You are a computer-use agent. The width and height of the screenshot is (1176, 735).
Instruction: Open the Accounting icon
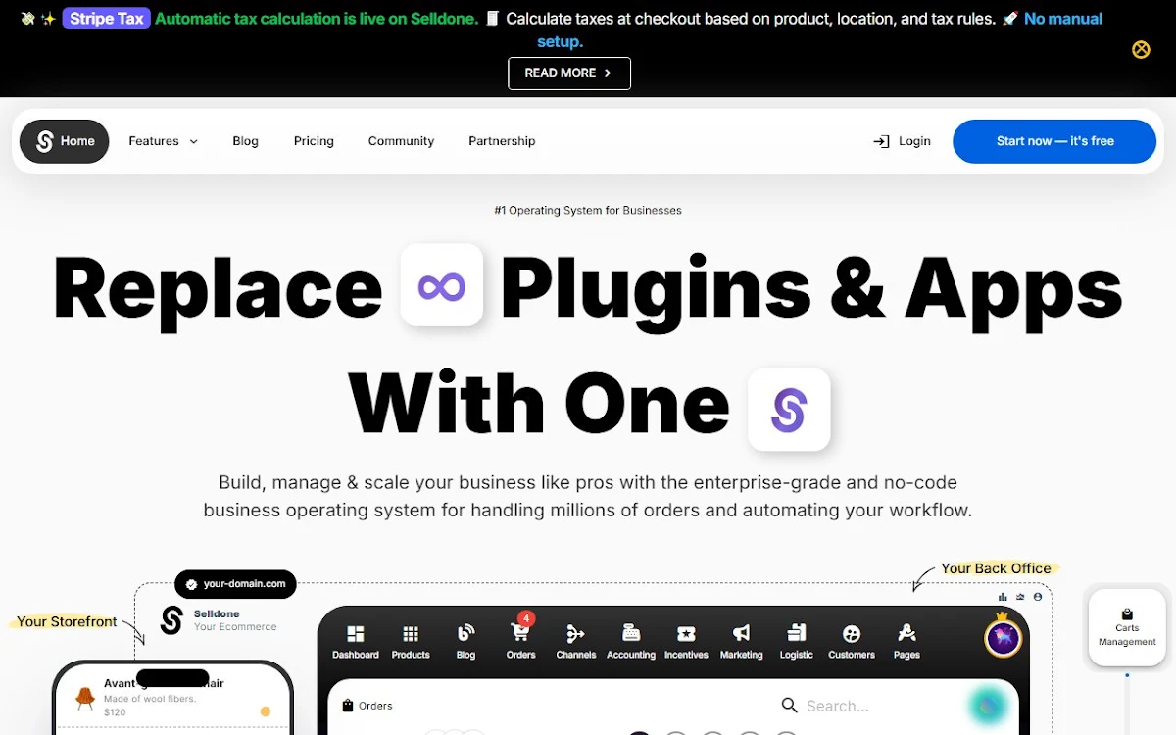(631, 634)
